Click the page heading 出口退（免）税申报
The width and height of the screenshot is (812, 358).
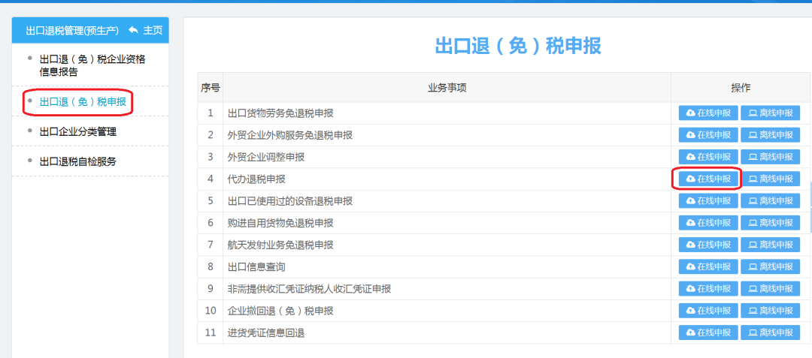[518, 46]
